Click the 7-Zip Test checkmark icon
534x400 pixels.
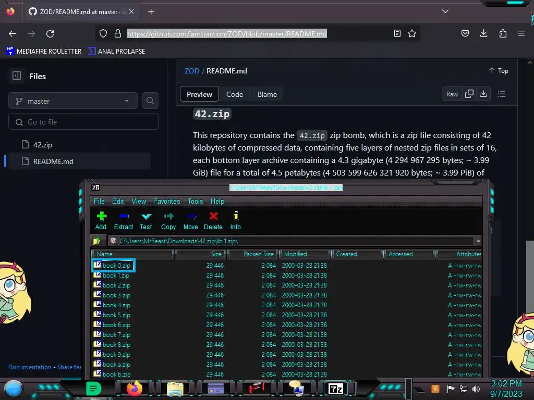coord(146,216)
